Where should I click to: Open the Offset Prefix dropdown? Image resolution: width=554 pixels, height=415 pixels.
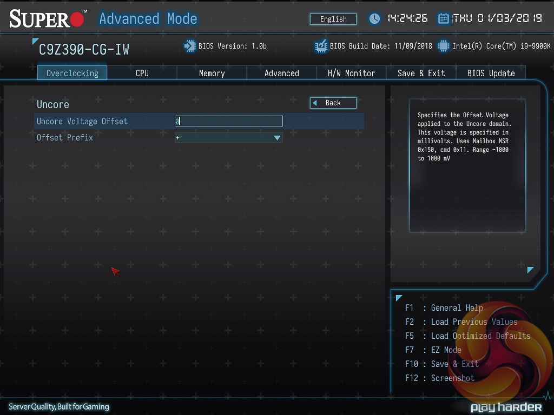point(228,138)
